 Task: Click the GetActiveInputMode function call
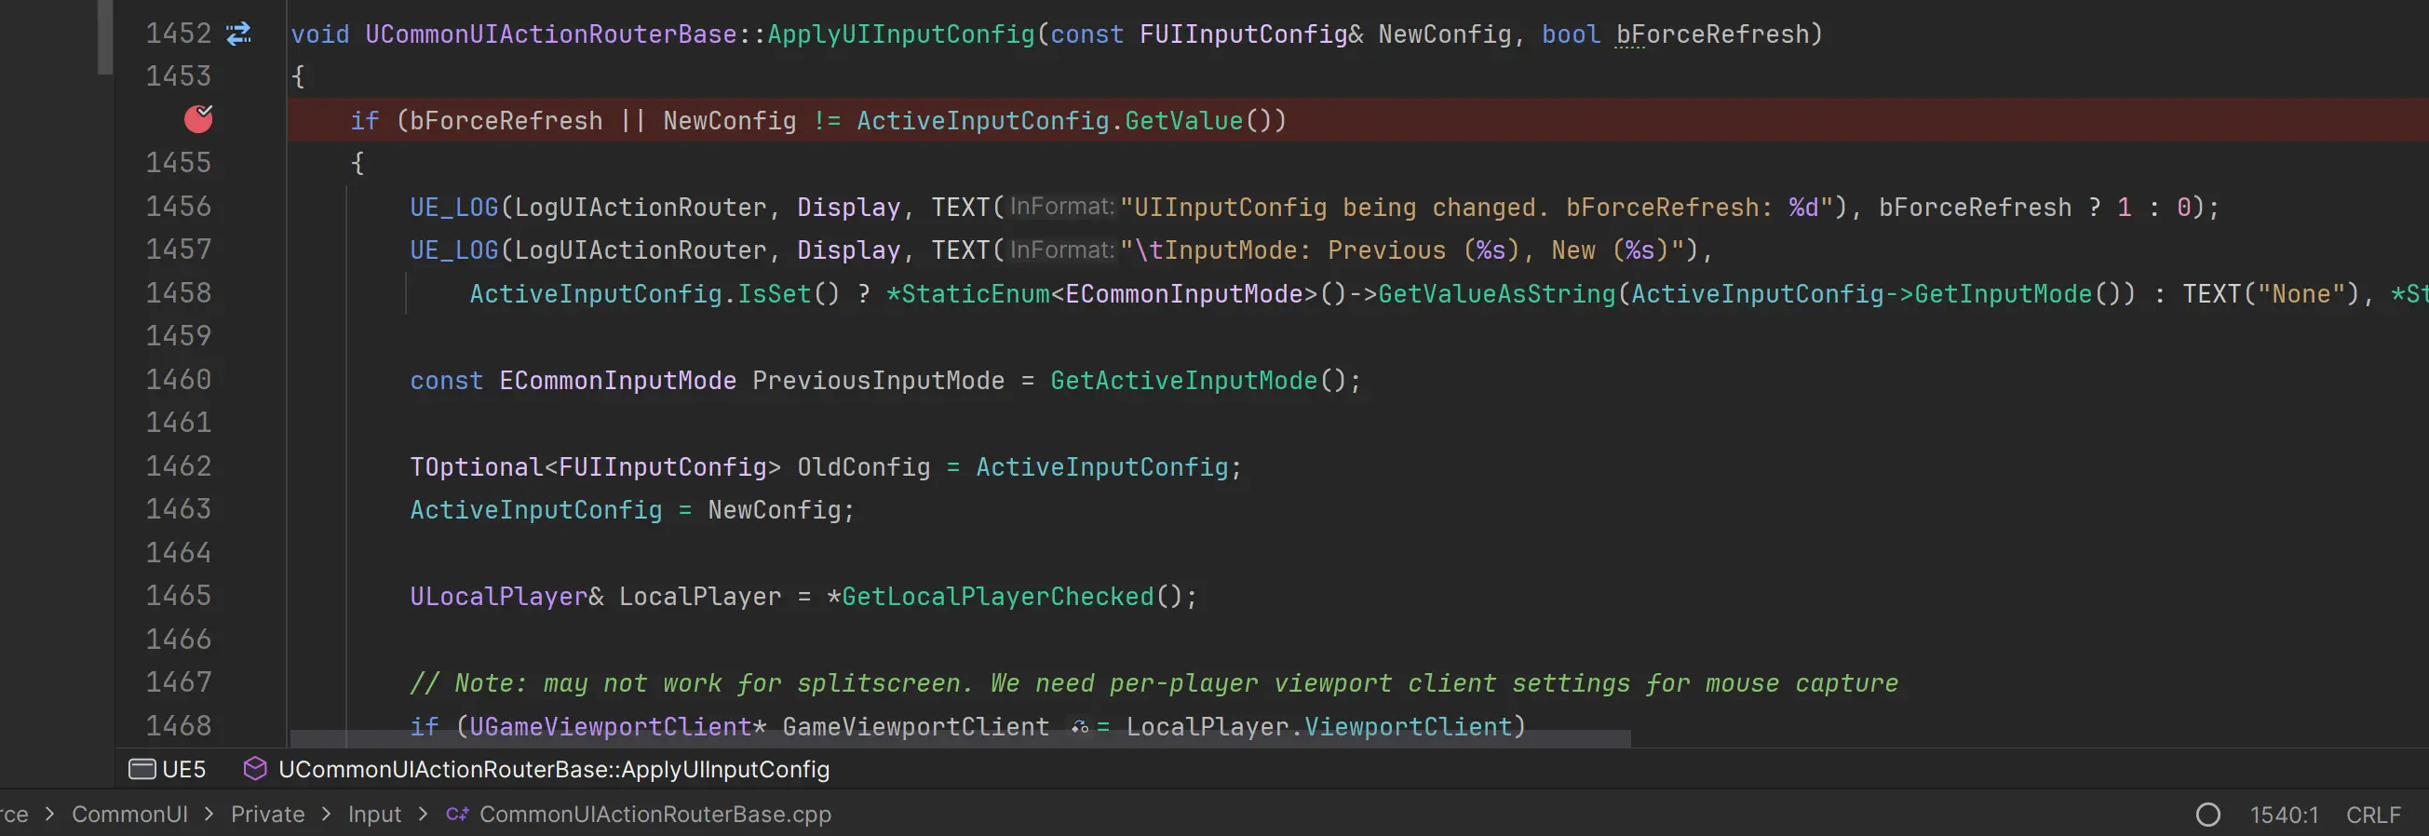click(x=1183, y=381)
